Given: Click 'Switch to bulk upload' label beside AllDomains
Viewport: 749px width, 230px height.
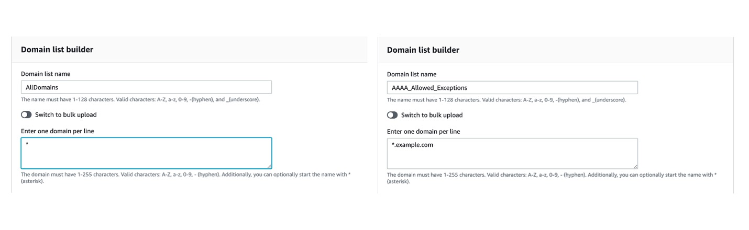Looking at the screenshot, I should 66,114.
